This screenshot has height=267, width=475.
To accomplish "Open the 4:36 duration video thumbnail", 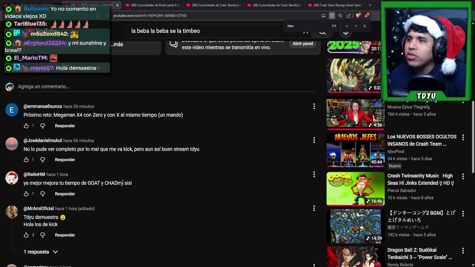I will point(356,113).
